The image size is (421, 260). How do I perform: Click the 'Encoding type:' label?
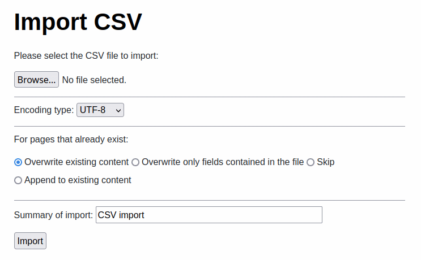44,110
